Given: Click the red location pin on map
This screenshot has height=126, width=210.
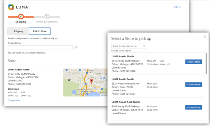Looking at the screenshot, I should tap(91, 81).
